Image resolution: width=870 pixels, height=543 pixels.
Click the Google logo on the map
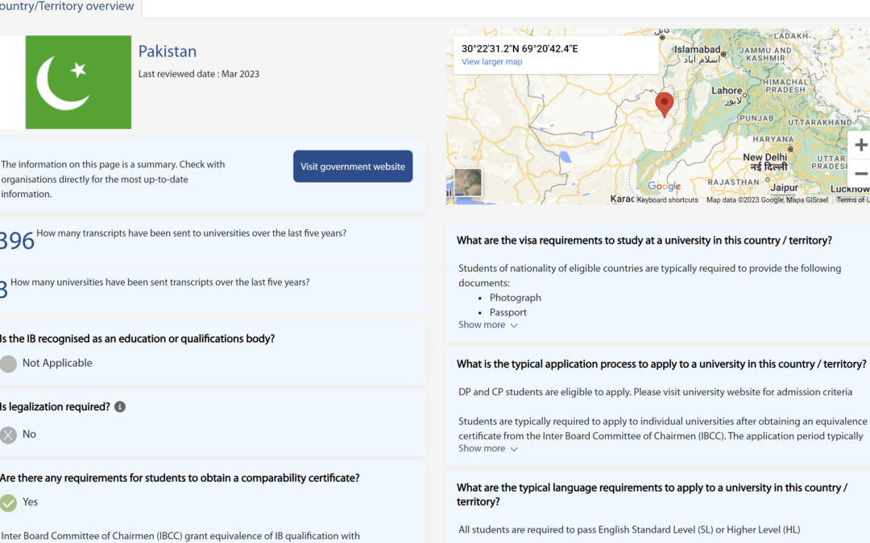pos(664,187)
